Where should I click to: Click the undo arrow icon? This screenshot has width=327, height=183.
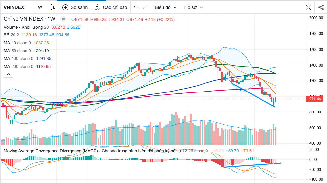tap(136, 8)
